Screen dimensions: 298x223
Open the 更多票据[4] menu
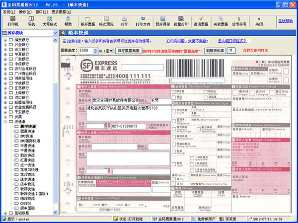coord(61,12)
